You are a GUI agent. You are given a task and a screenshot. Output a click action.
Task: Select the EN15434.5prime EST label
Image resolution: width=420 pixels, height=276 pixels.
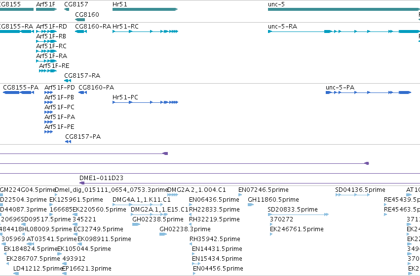click(217, 259)
